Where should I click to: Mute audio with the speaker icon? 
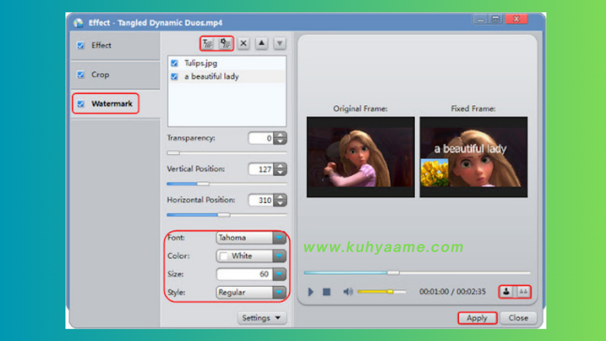(x=348, y=292)
